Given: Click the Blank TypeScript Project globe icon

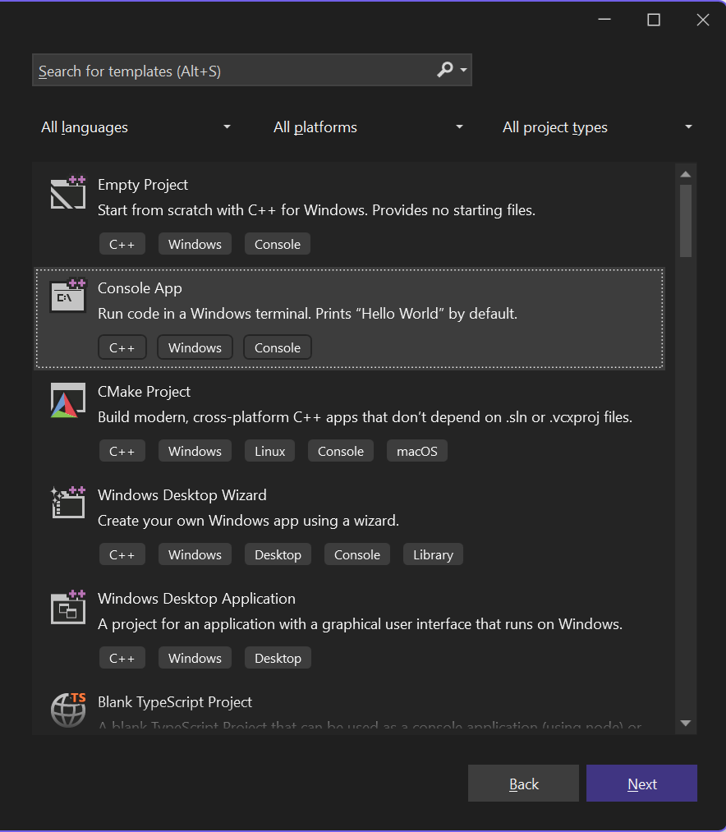Looking at the screenshot, I should pos(67,710).
